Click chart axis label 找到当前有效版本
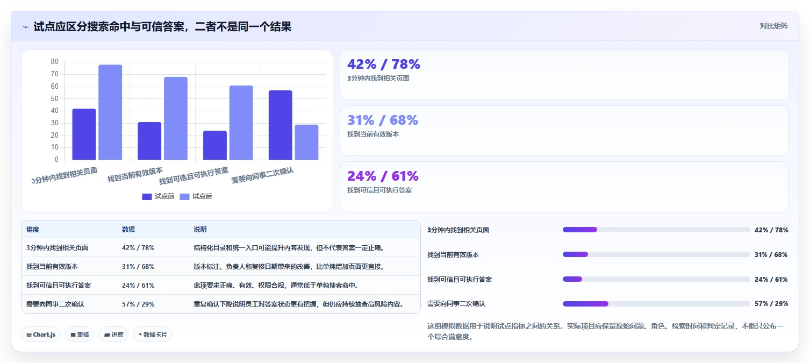Image resolution: width=810 pixels, height=363 pixels. [x=135, y=175]
